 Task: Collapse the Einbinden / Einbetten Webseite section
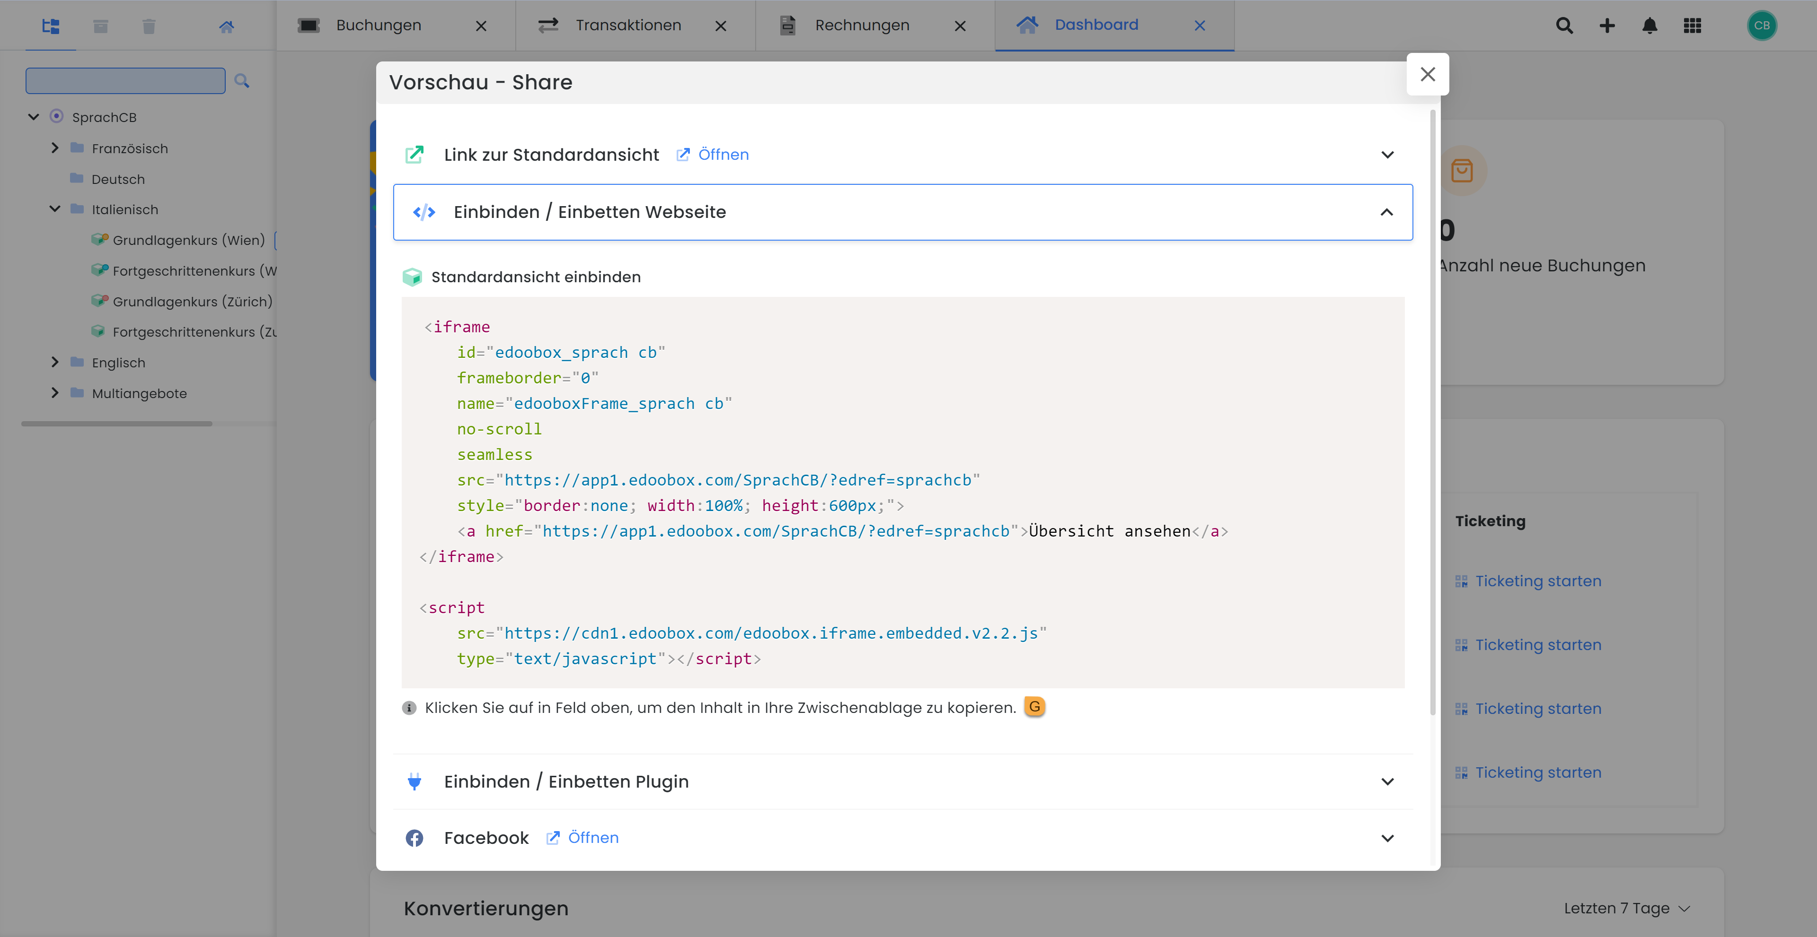pos(1386,212)
